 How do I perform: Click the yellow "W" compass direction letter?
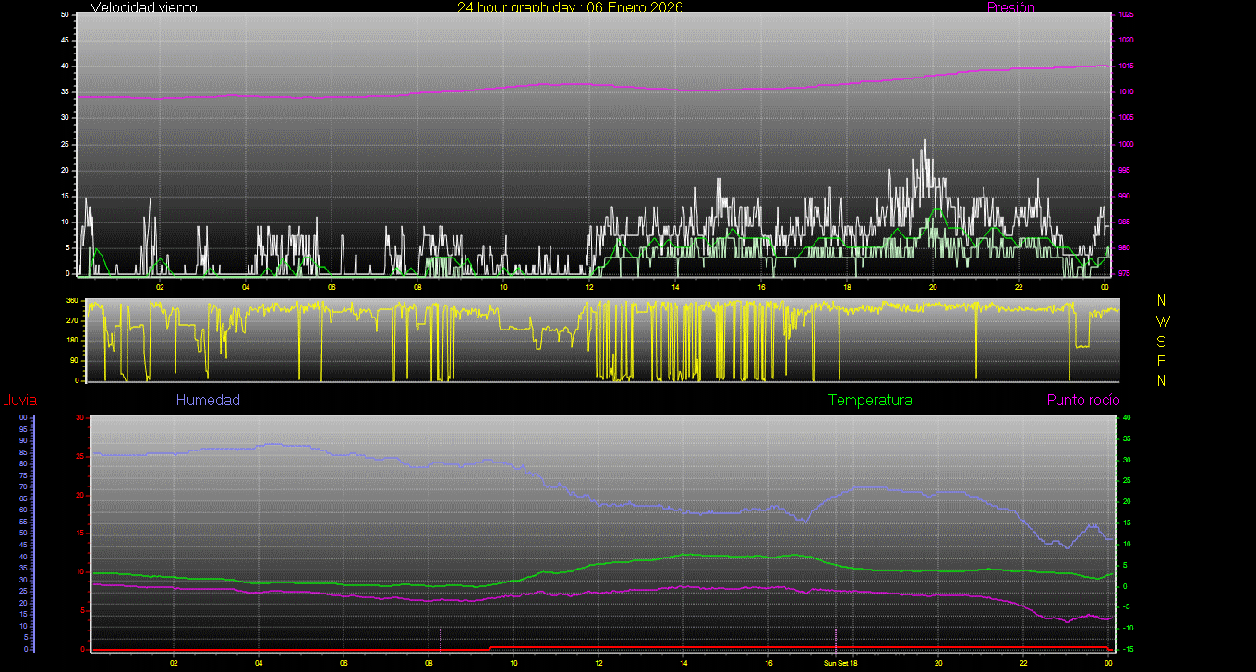tap(1162, 321)
